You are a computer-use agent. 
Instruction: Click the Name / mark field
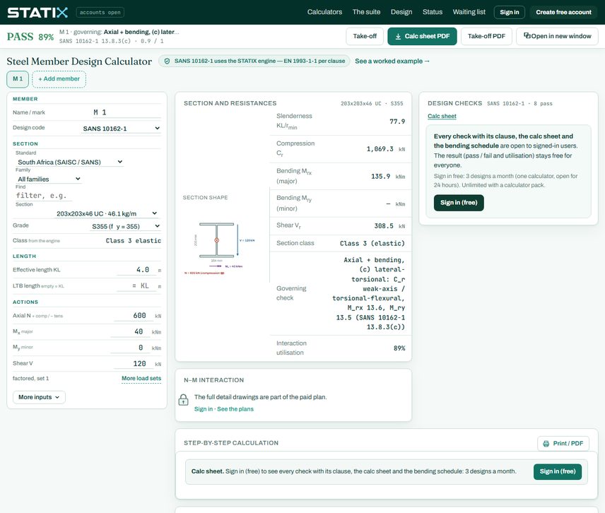127,112
